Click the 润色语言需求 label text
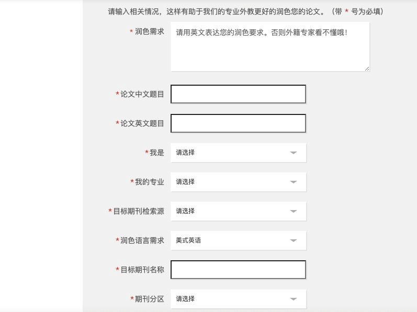This screenshot has width=417, height=312. [142, 240]
